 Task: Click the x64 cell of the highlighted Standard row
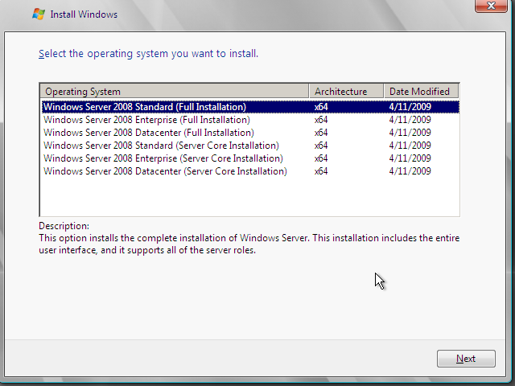point(321,107)
